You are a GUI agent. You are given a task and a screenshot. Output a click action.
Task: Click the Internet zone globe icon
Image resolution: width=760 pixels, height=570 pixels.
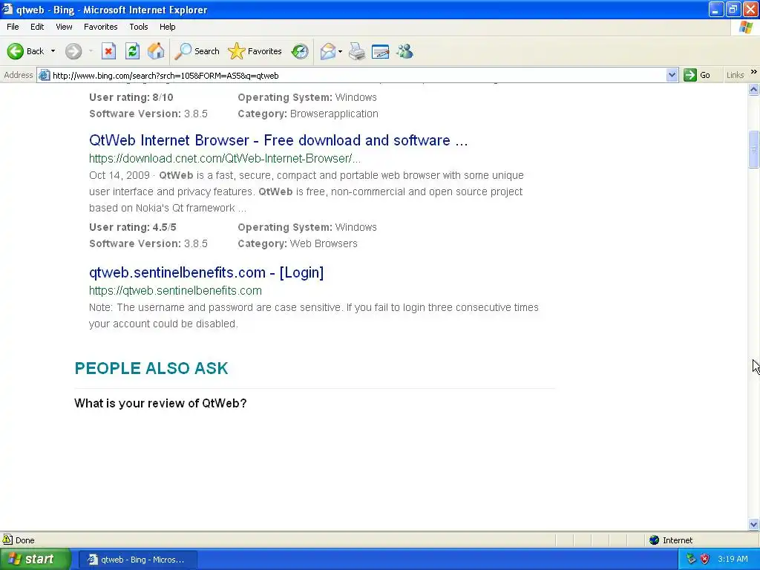[655, 540]
